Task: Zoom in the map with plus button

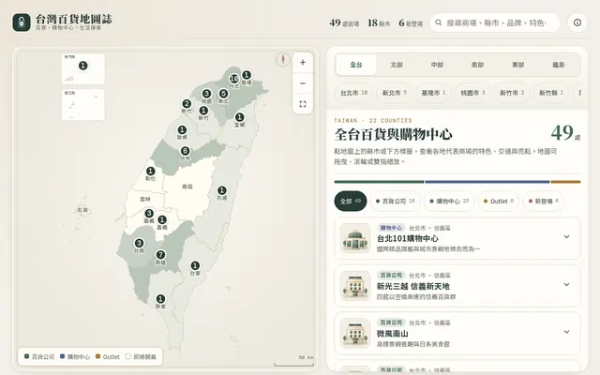Action: 303,63
